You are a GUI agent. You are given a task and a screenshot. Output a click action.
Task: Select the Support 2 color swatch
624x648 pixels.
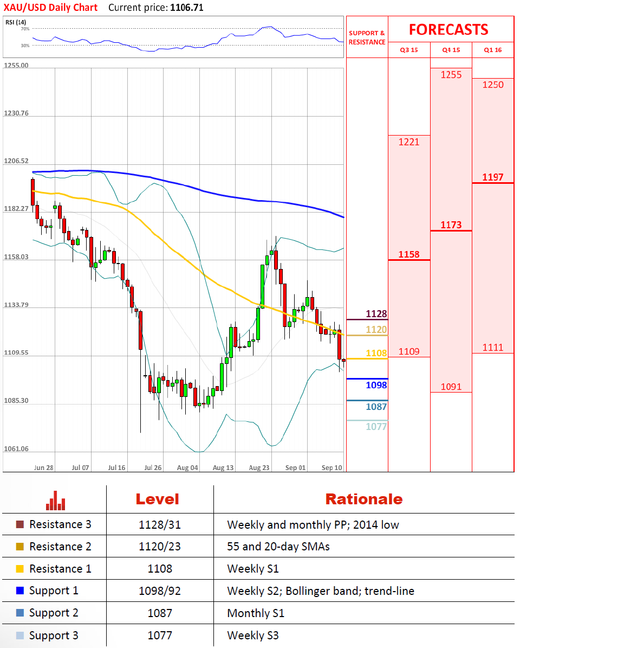20,613
